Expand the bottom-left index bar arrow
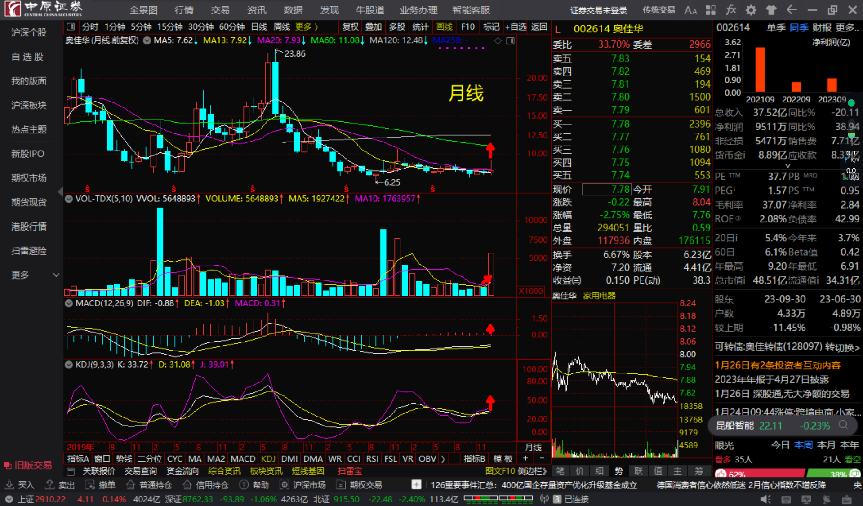Image resolution: width=863 pixels, height=506 pixels. 9,499
